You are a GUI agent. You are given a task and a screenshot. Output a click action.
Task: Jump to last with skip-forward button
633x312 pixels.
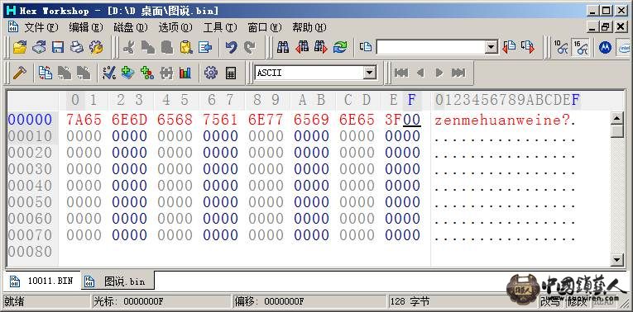pyautogui.click(x=458, y=73)
